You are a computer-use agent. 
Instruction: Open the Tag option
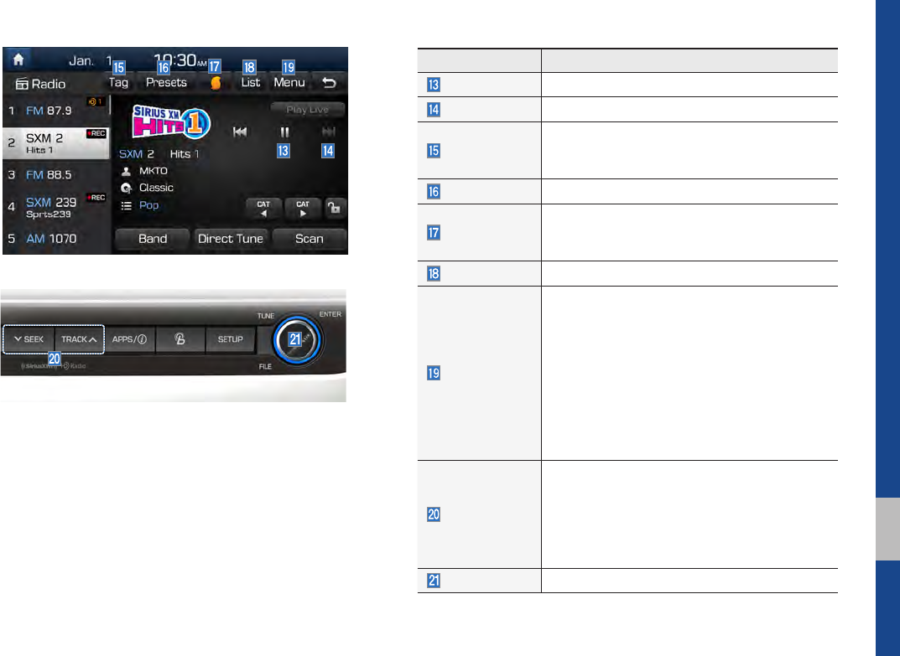click(119, 83)
